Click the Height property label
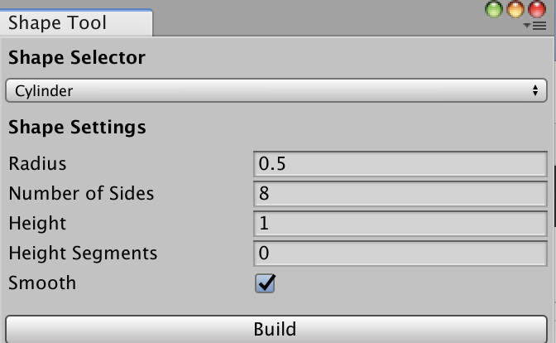The width and height of the screenshot is (556, 343). 37,224
